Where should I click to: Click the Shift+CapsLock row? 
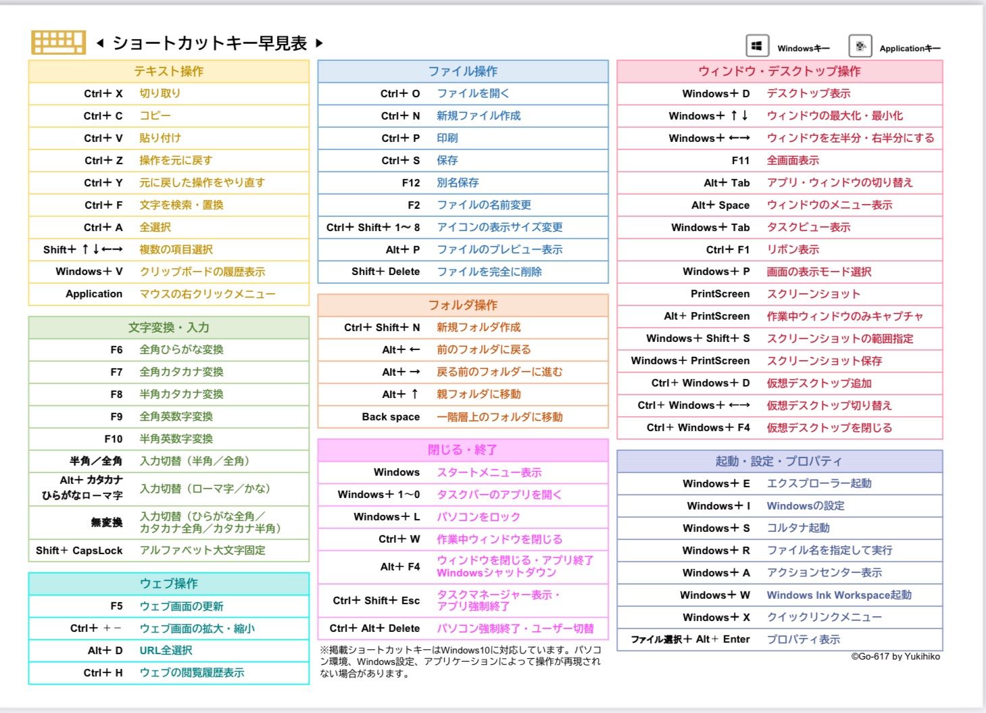click(x=168, y=551)
